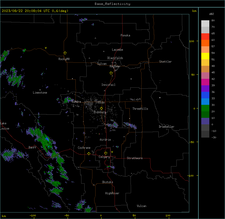Click the Base_Reflectivity title text
Viewport: 225px width, 219px height.
point(113,4)
